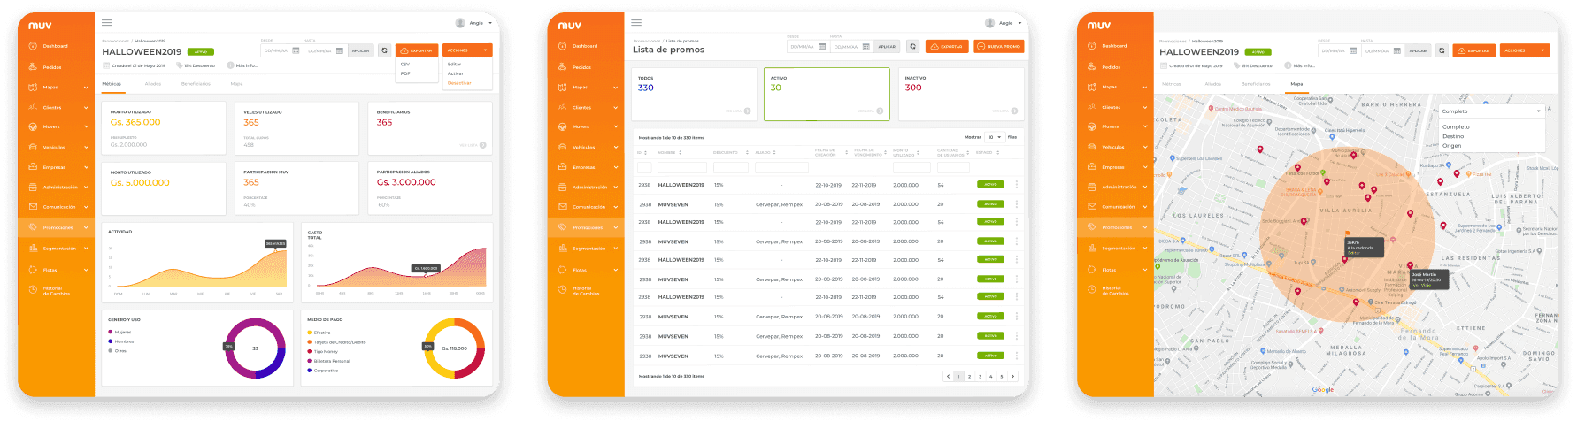Viewport: 1577px width, 421px height.
Task: Click Pedidos icon in right screen sidebar
Action: click(x=1092, y=67)
